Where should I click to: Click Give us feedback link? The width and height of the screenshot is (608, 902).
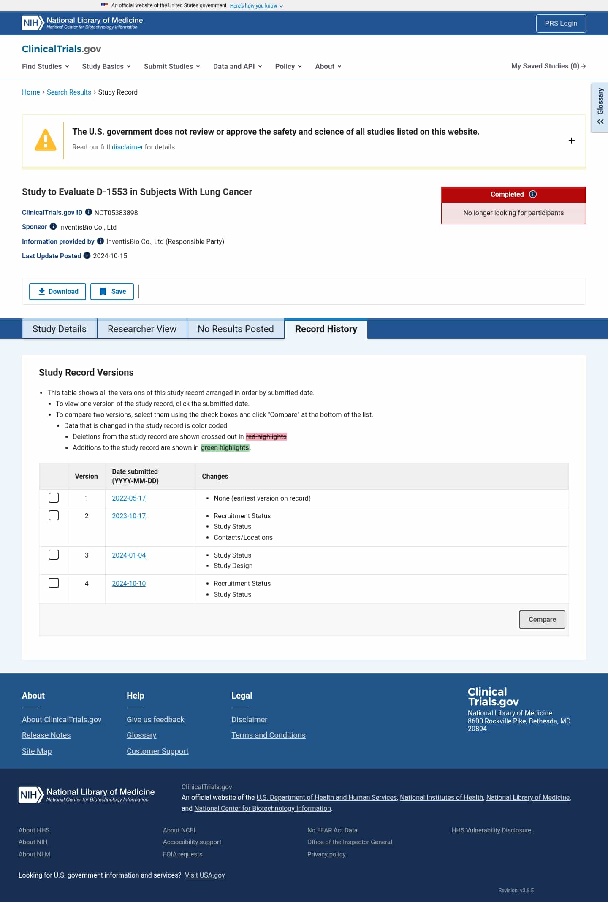(x=155, y=719)
